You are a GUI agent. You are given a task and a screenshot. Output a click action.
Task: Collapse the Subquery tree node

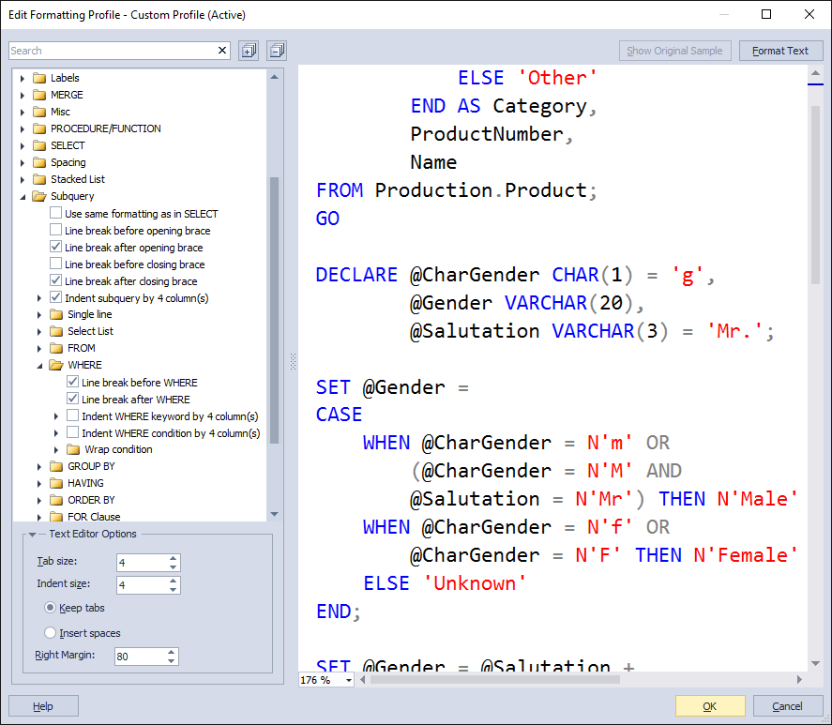click(23, 197)
